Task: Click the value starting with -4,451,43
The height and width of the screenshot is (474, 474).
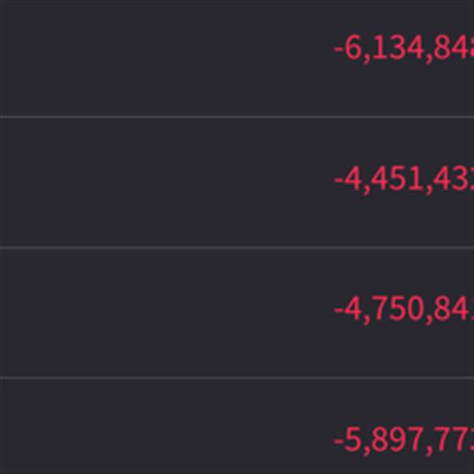Action: point(403,180)
